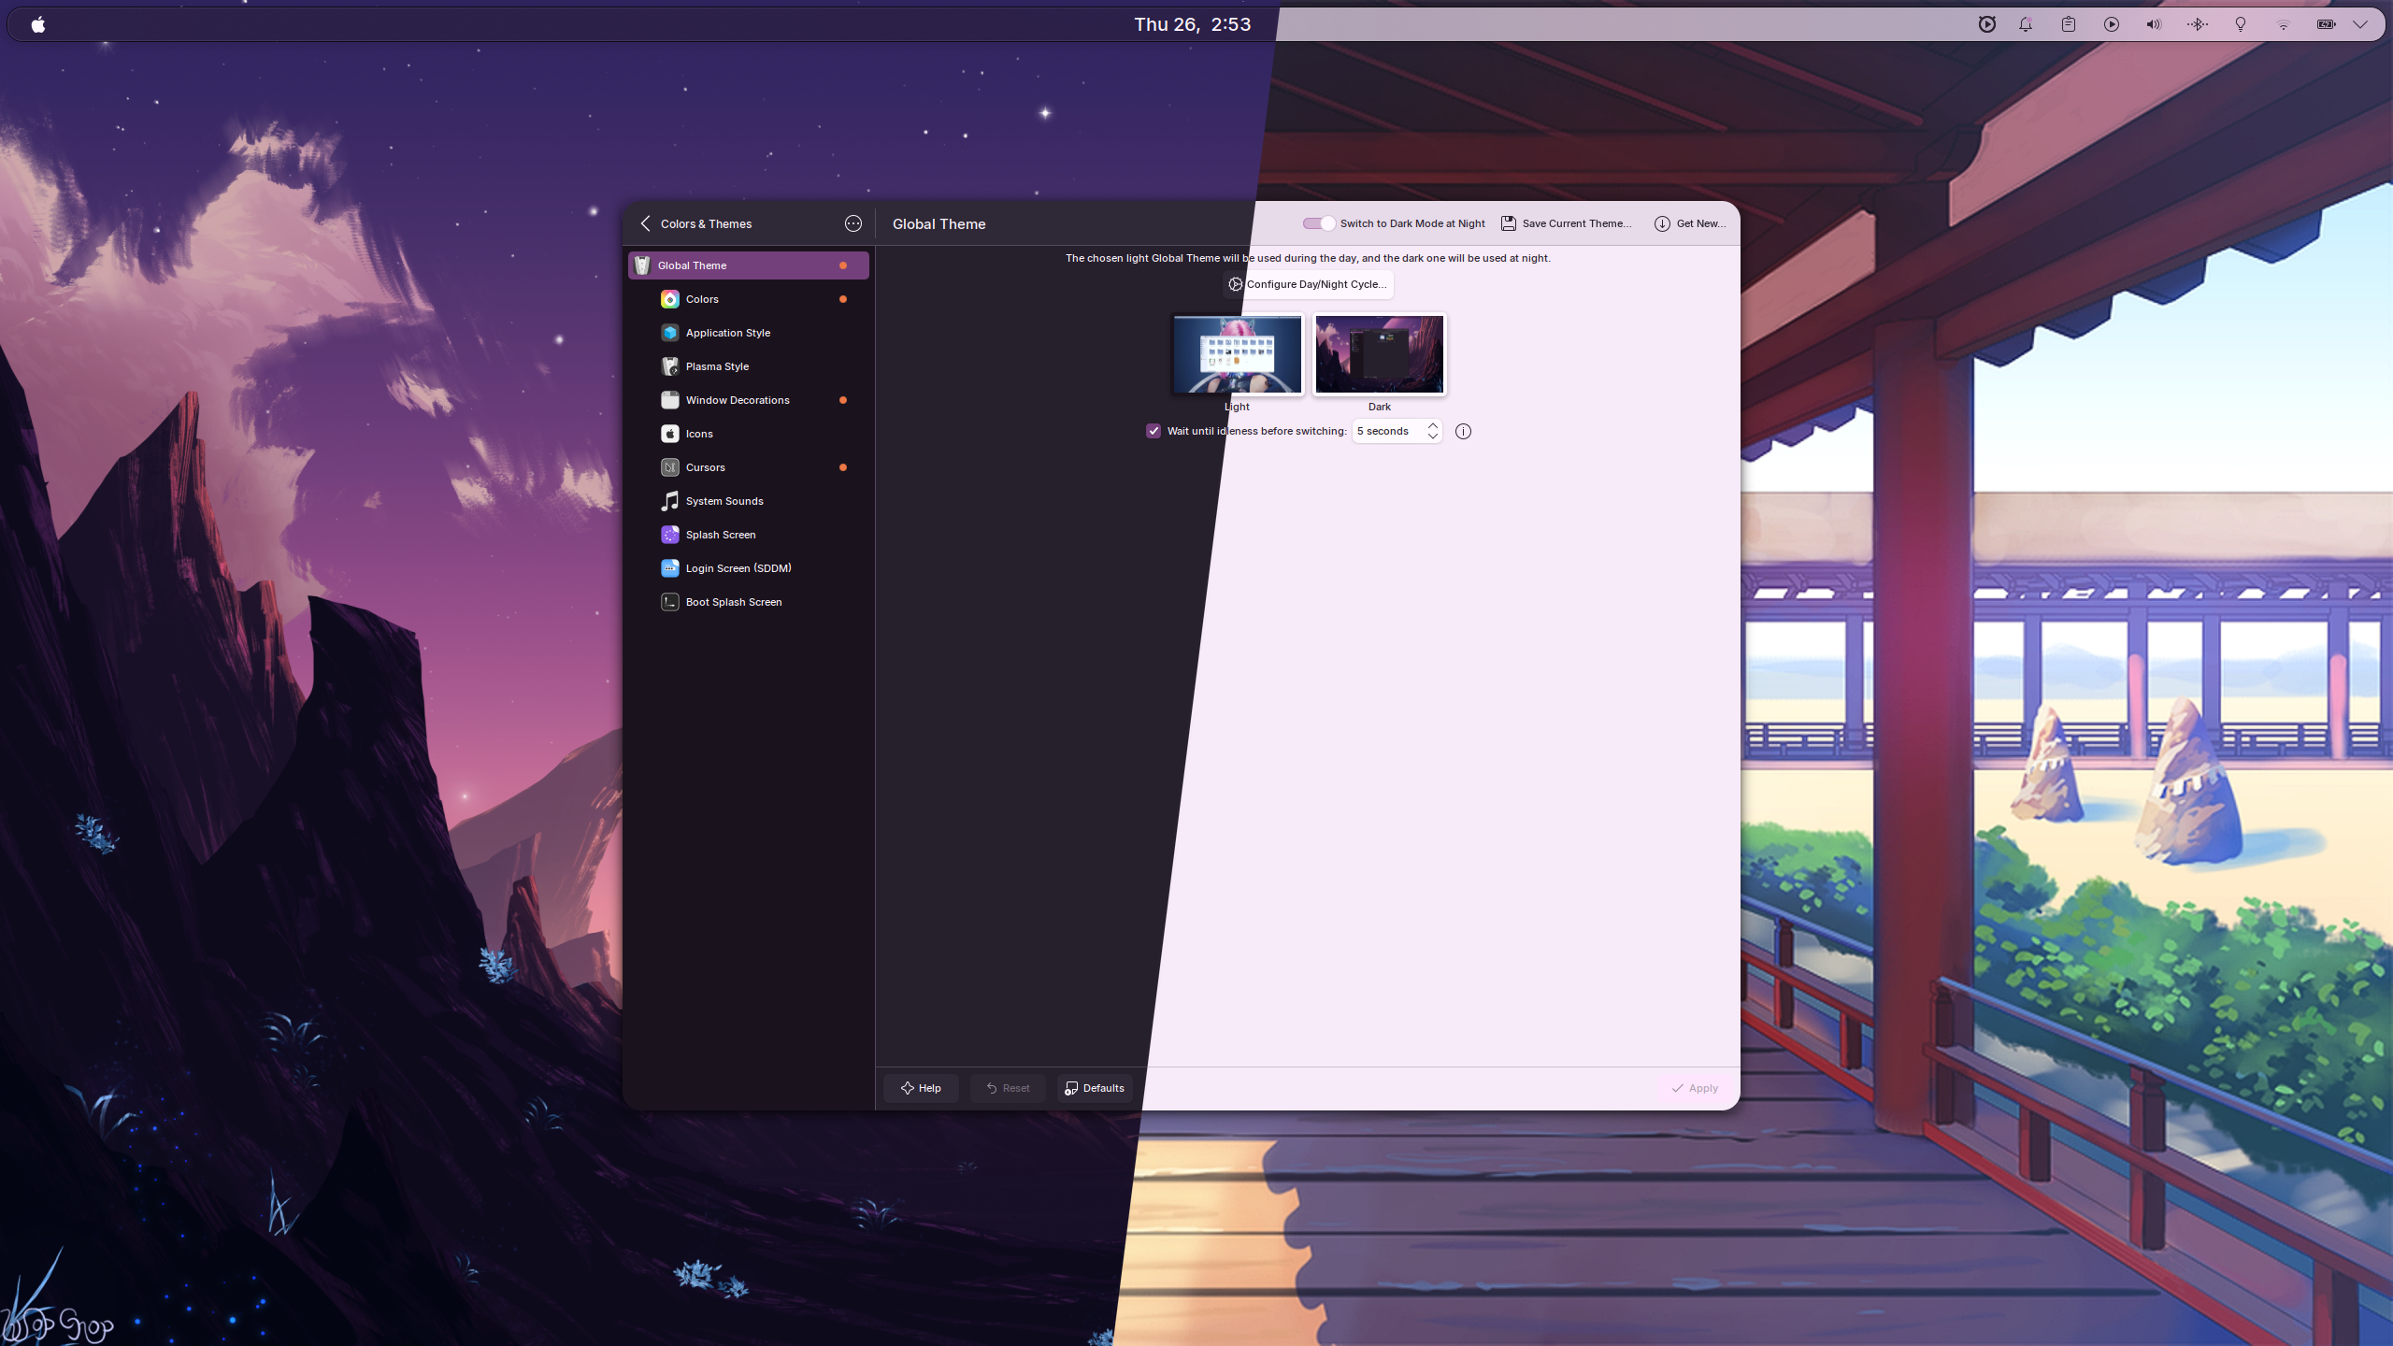Expand the chevron at menu bar right

tap(2362, 24)
